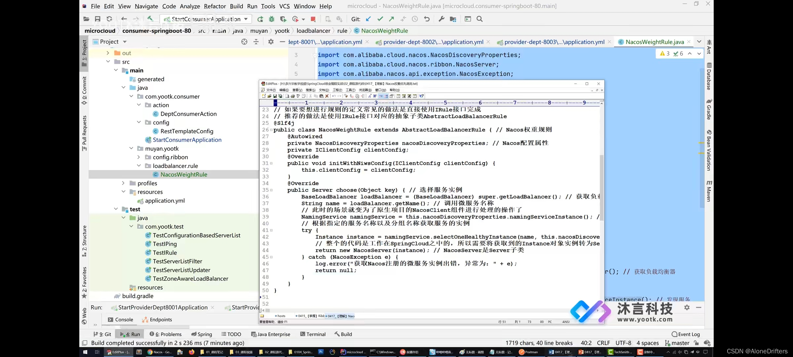Screen dimensions: 793x357
Task: Click the project panel gear icon
Action: click(x=271, y=42)
